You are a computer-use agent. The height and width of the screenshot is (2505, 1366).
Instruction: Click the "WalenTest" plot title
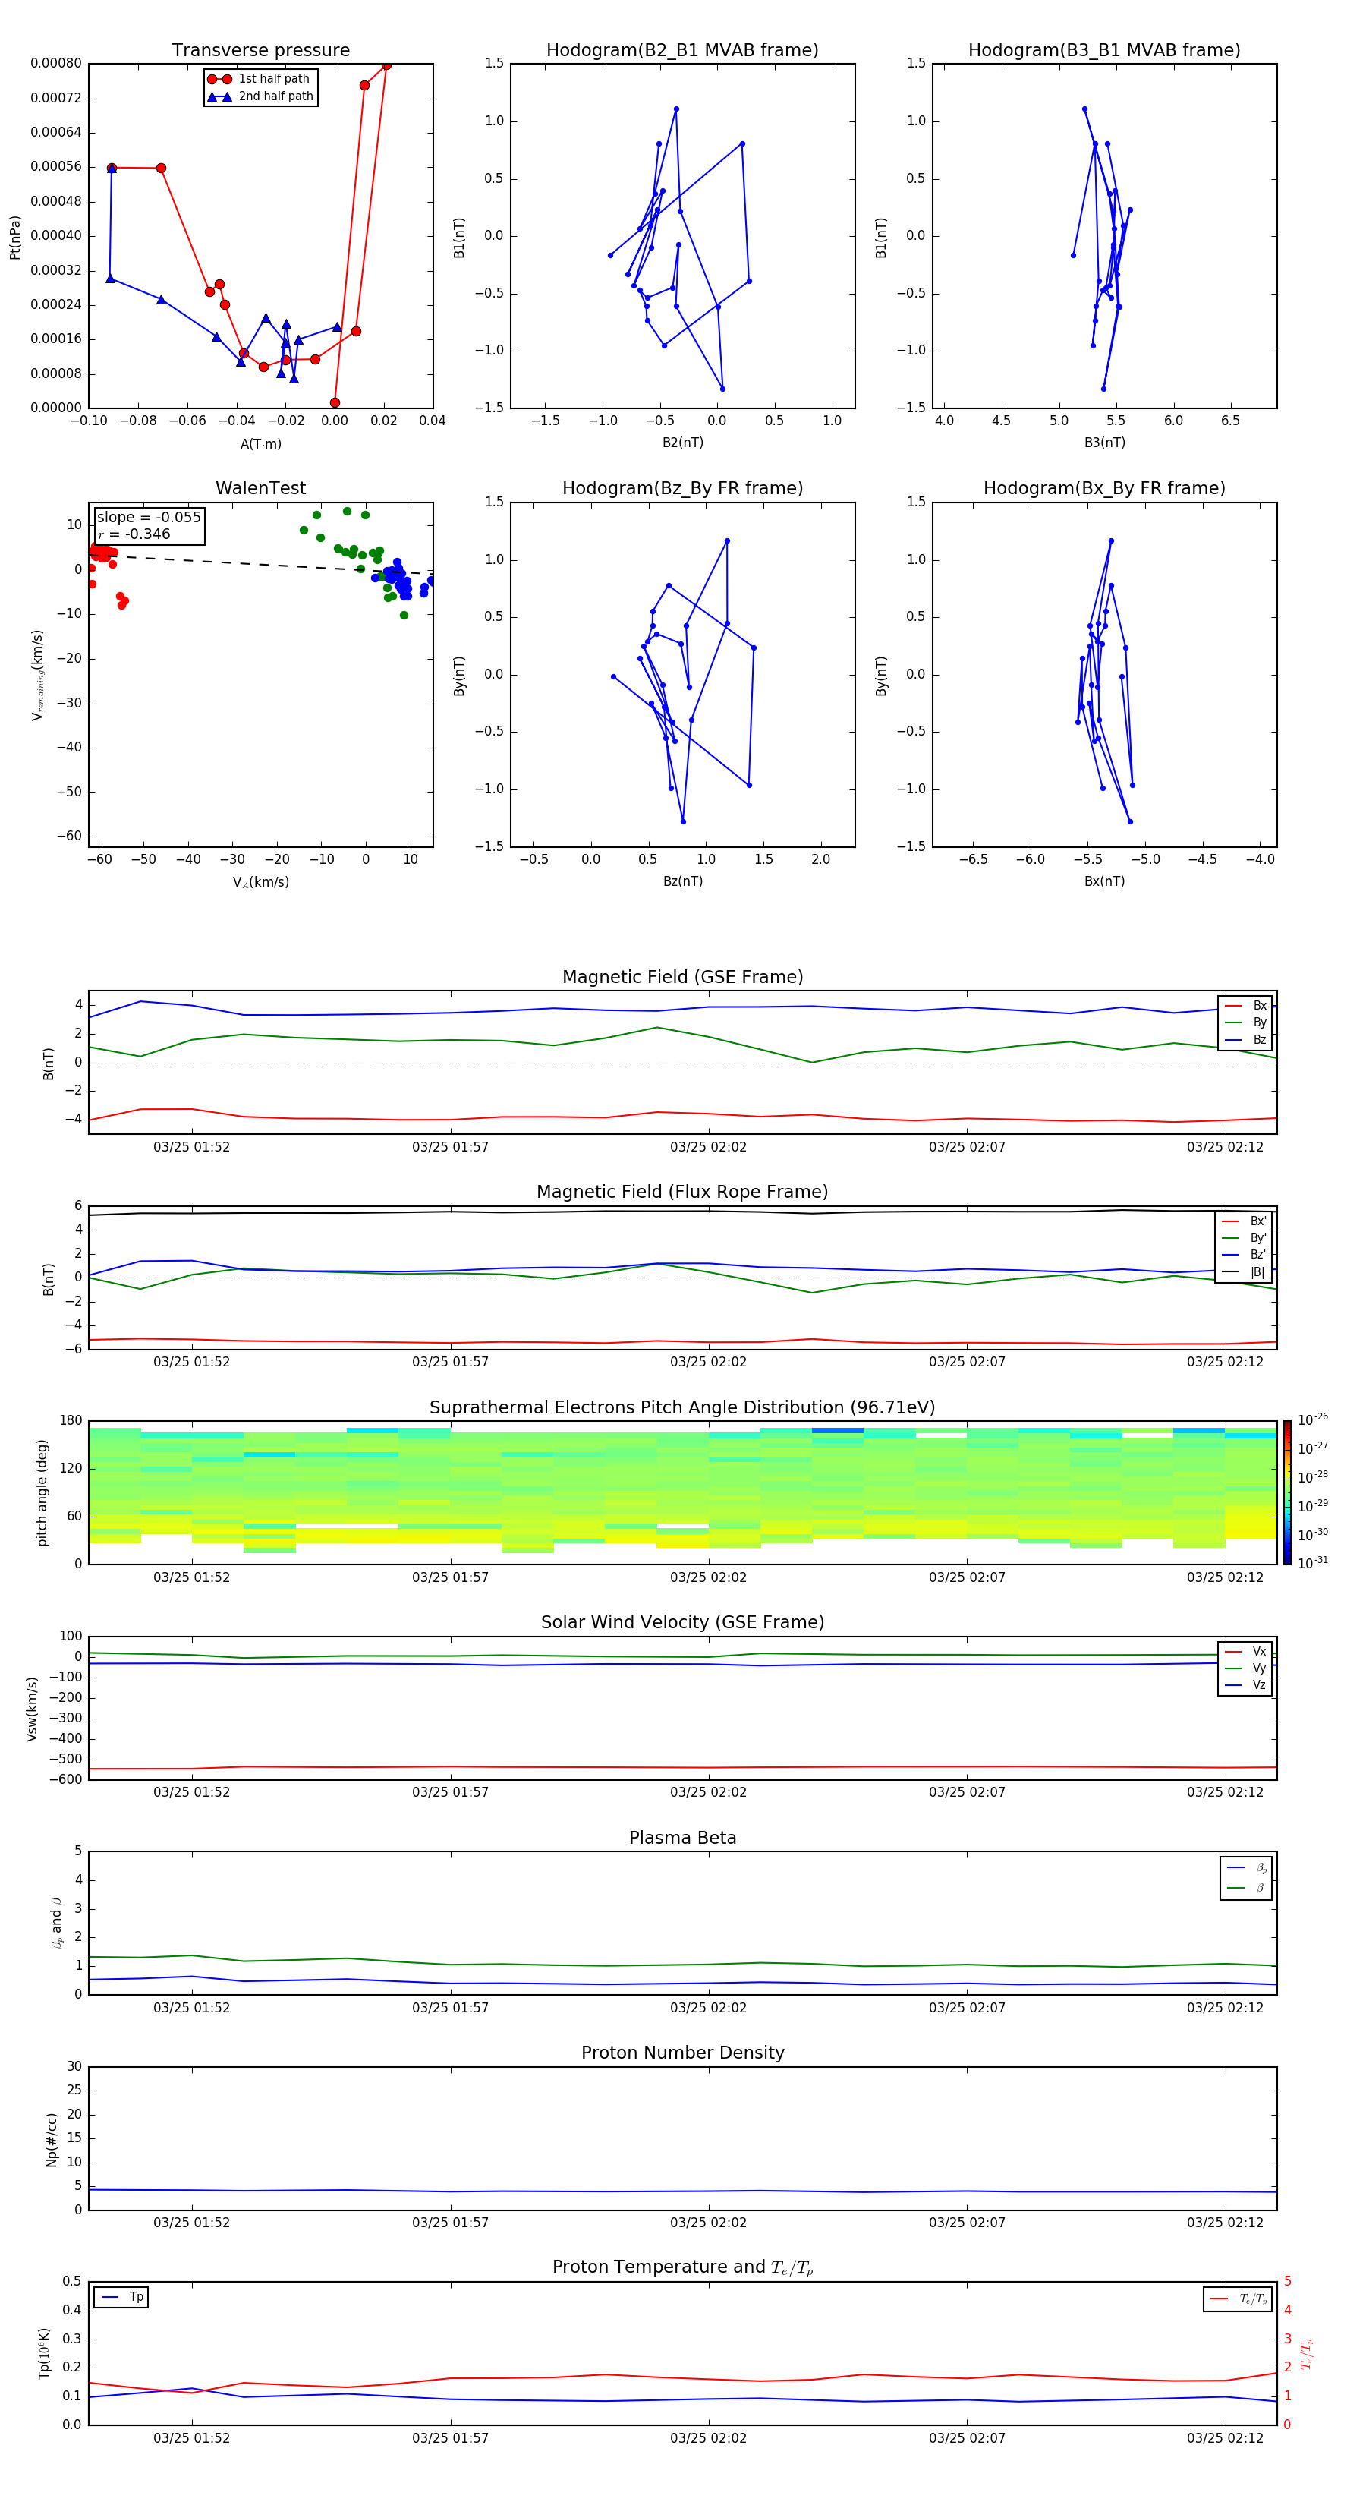[x=260, y=488]
